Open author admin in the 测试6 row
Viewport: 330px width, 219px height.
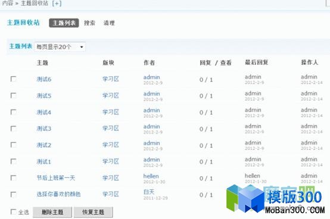tap(151, 77)
